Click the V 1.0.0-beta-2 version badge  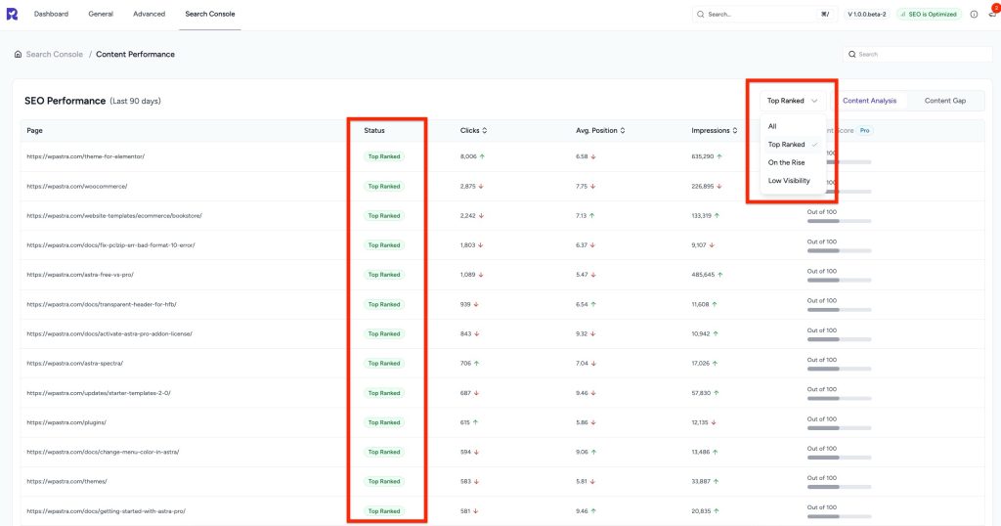pyautogui.click(x=867, y=14)
